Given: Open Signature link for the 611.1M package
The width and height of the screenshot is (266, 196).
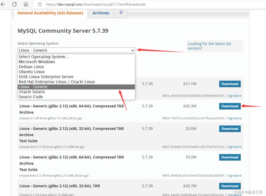Looking at the screenshot, I should click(234, 96).
